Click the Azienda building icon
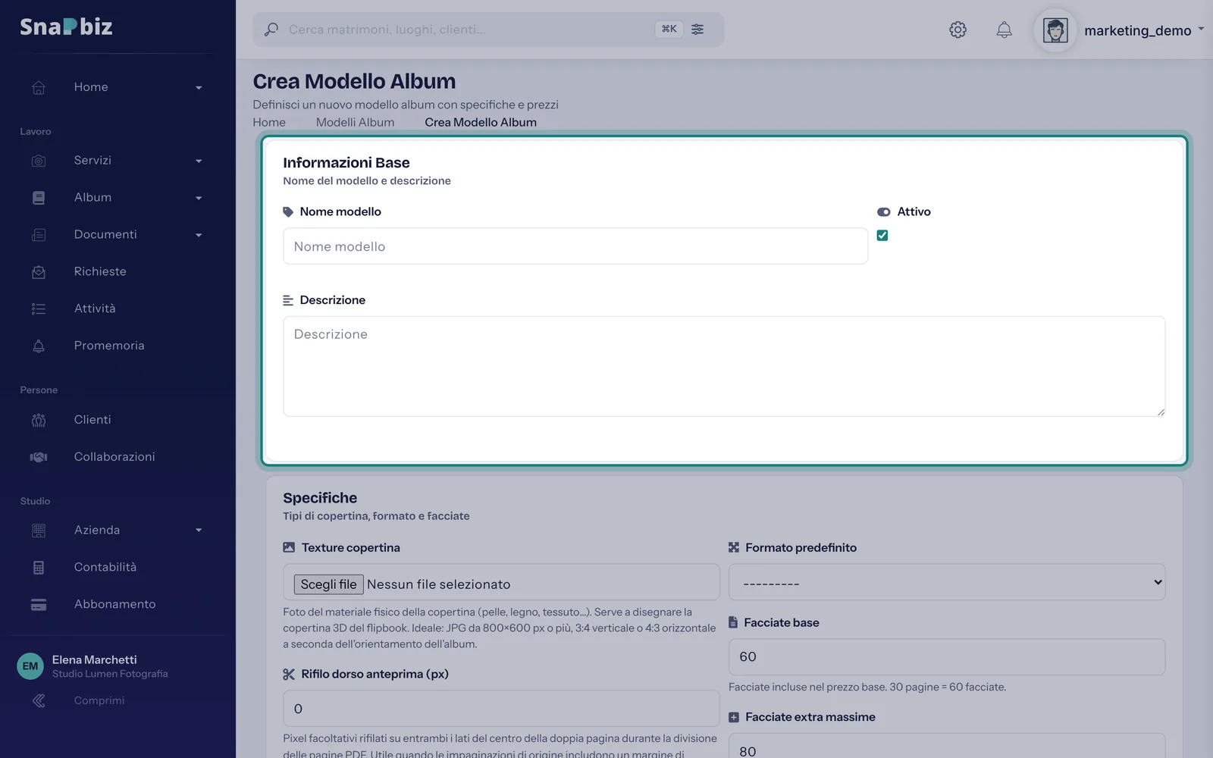 pos(39,531)
